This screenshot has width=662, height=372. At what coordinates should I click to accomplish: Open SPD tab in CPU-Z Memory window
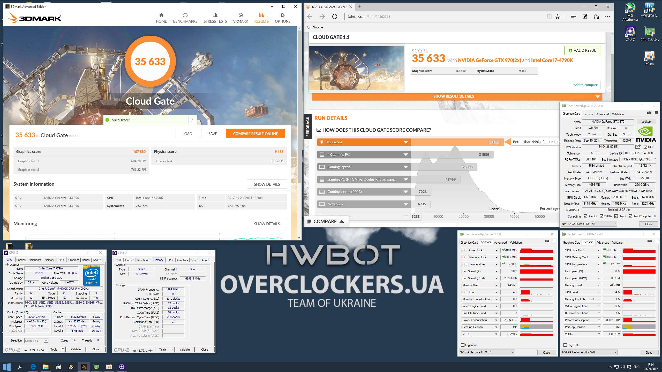point(170,260)
